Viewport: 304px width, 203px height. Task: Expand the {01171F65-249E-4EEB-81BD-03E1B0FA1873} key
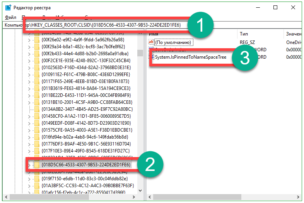(x=30, y=81)
